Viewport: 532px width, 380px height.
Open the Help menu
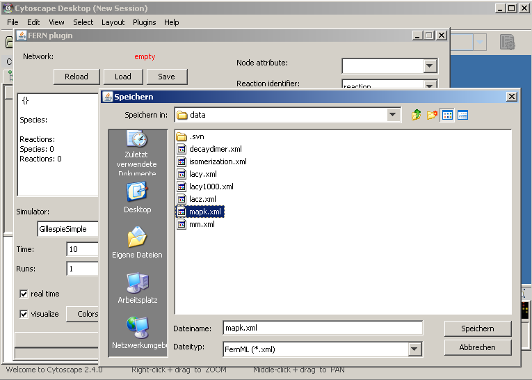point(171,22)
